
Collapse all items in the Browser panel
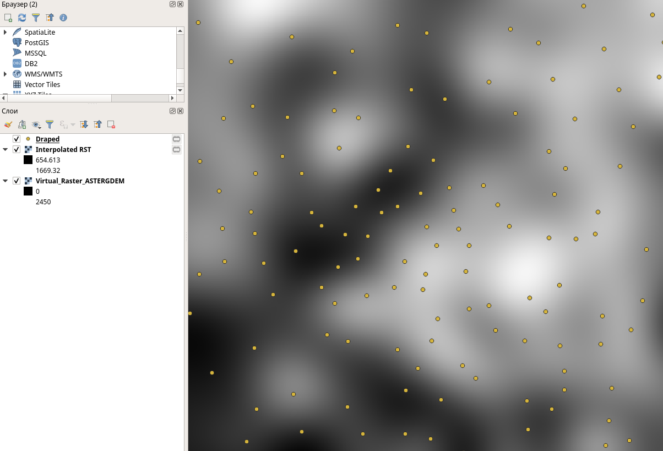coord(50,18)
